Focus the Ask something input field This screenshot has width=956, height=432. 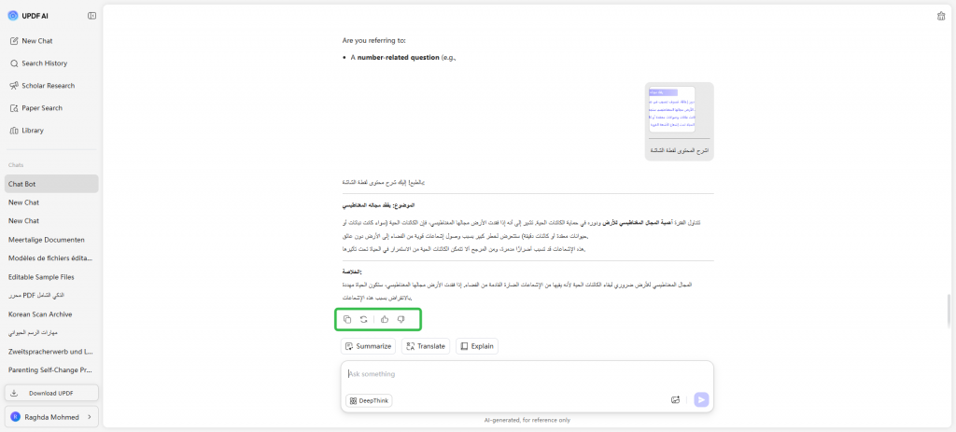tap(527, 374)
